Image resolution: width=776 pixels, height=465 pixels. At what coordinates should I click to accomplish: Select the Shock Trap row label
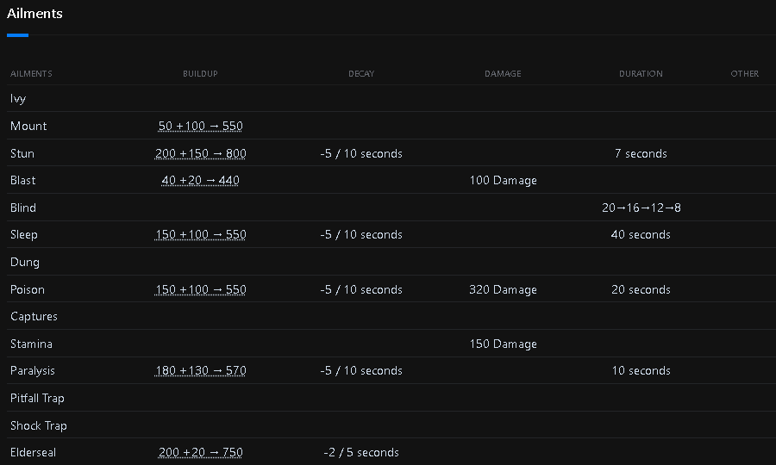(x=39, y=425)
